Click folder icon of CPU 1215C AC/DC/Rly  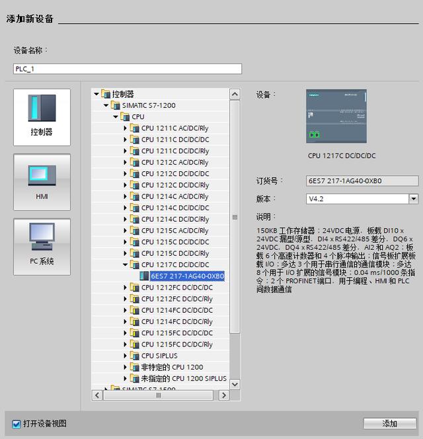pos(134,231)
